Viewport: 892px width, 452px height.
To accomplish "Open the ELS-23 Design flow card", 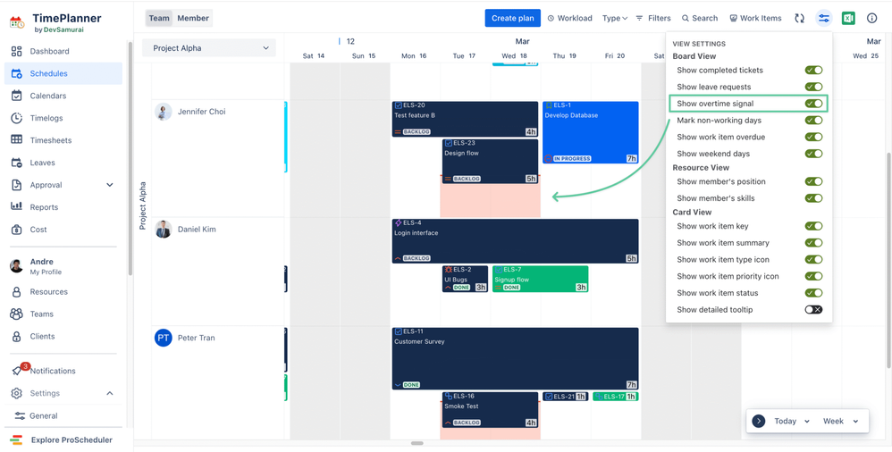I will (490, 161).
